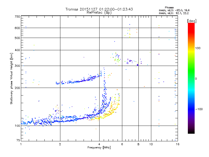
Task: Click the x-axis tick label '1'
Action: point(21,144)
